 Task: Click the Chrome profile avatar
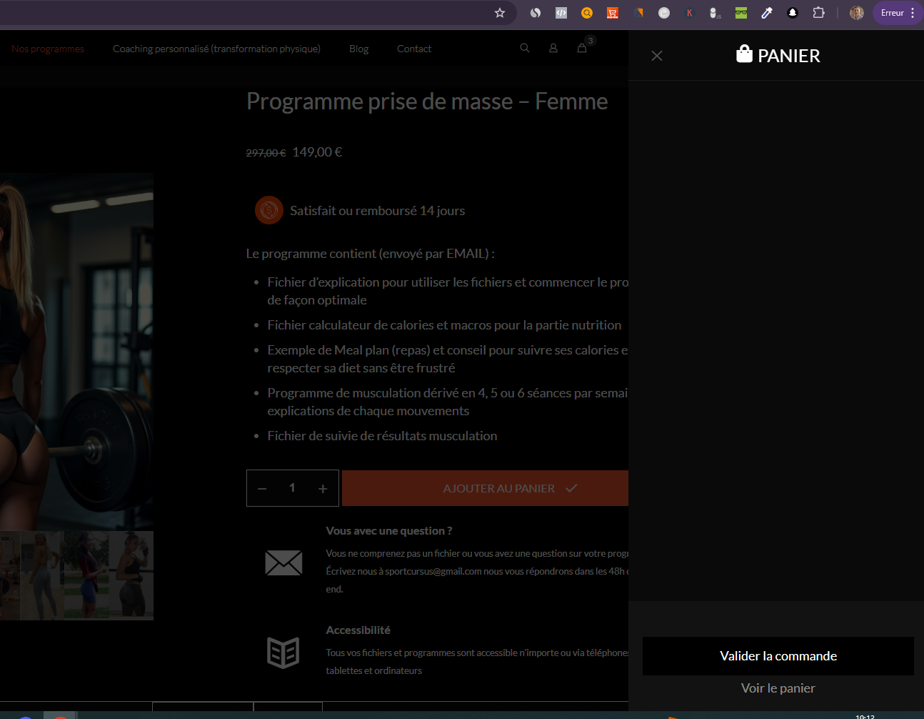tap(857, 13)
